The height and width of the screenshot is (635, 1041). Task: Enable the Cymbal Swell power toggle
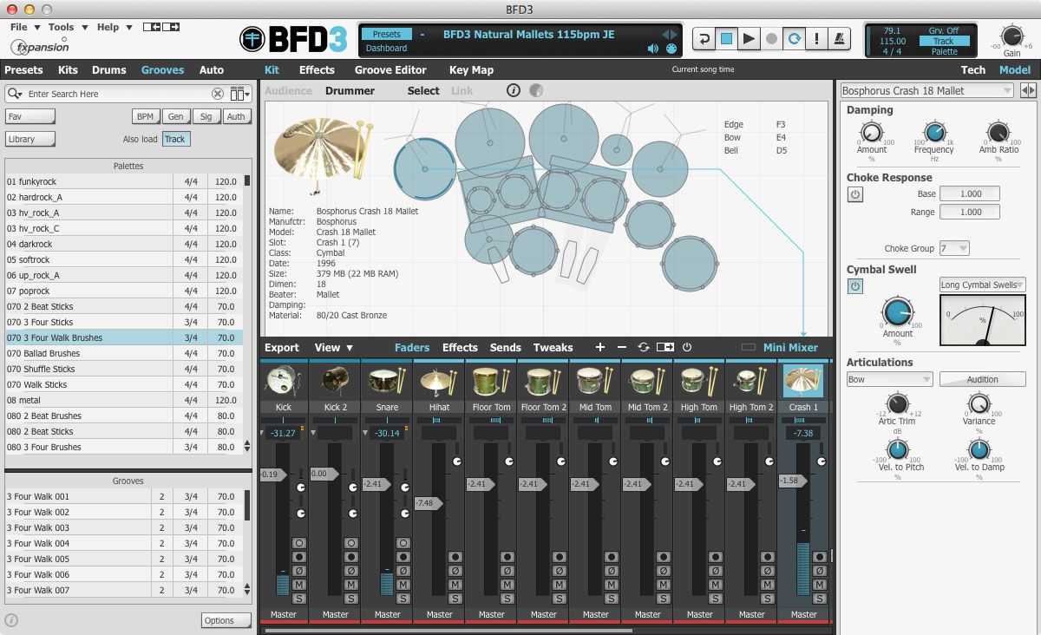(855, 287)
